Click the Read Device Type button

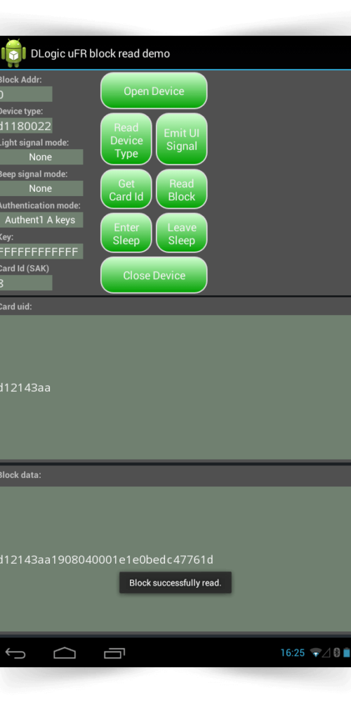126,140
